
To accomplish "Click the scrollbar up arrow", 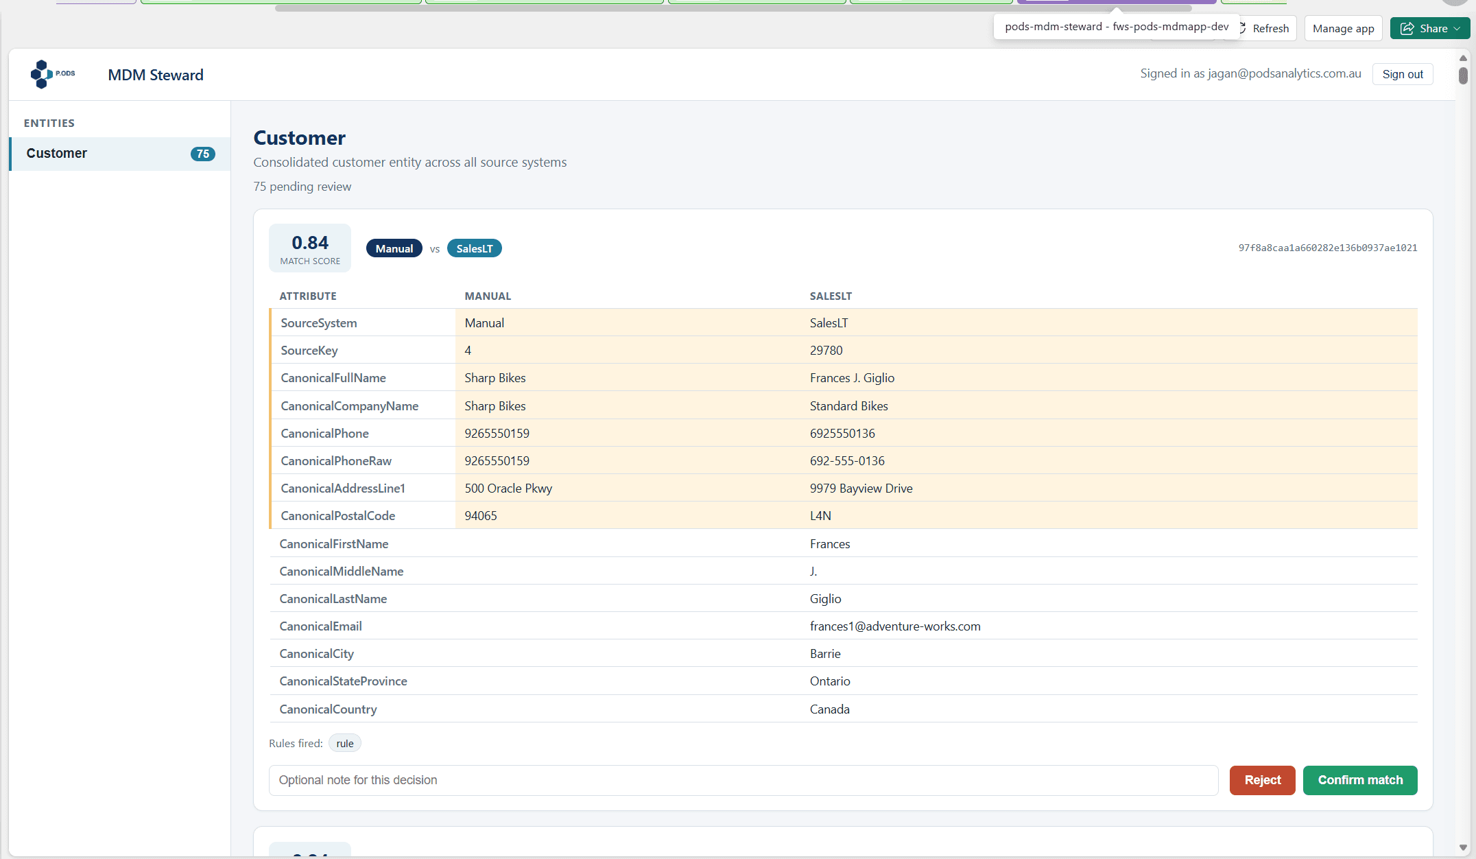I will [x=1463, y=59].
